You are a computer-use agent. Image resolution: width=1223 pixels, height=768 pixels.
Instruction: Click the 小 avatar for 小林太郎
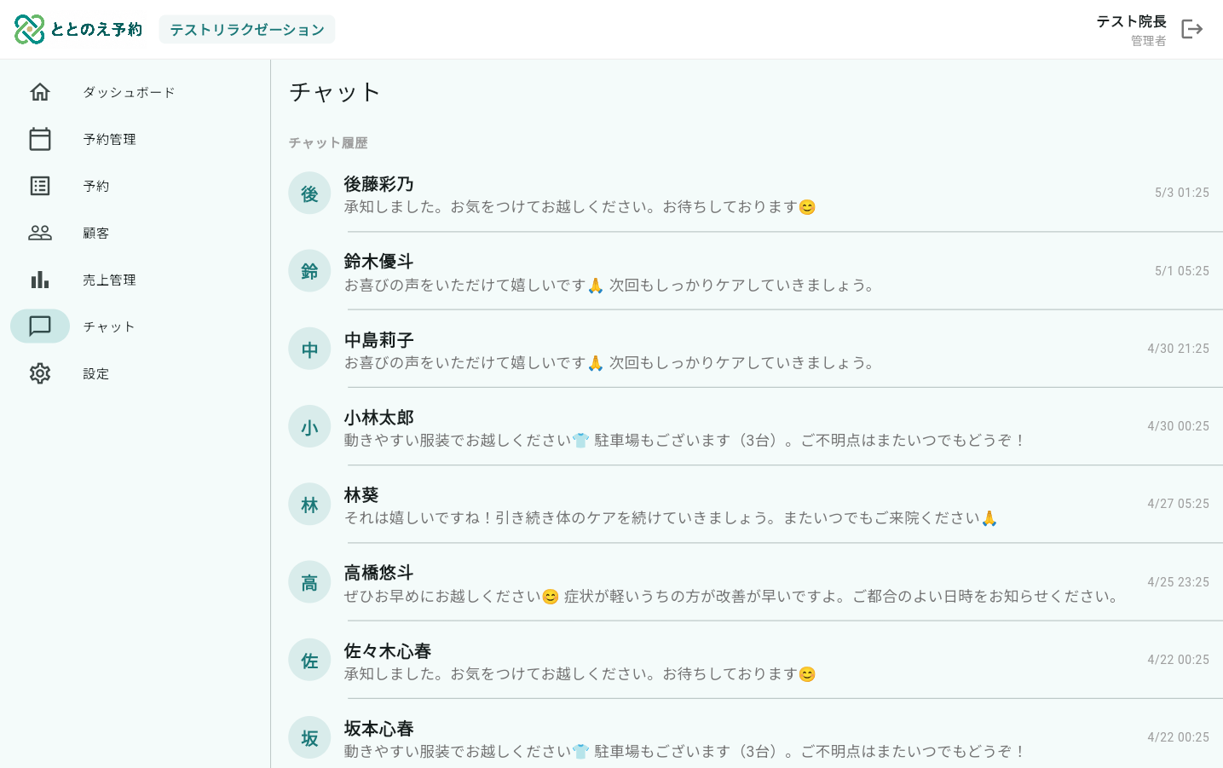coord(309,427)
